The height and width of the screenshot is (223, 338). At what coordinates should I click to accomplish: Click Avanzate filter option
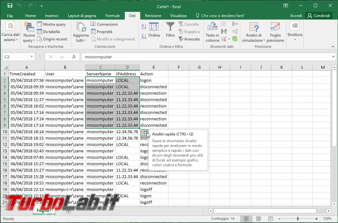pyautogui.click(x=189, y=39)
